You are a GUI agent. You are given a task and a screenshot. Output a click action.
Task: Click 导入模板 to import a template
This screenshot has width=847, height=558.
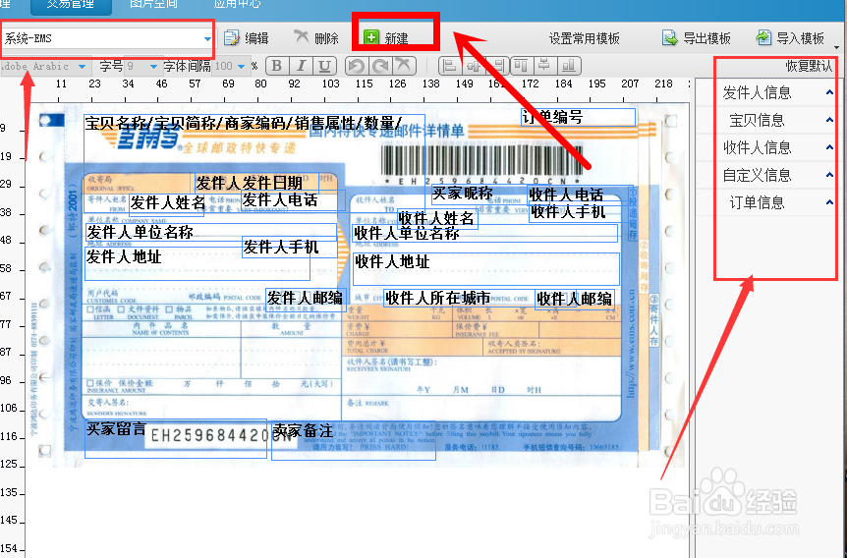pyautogui.click(x=790, y=38)
